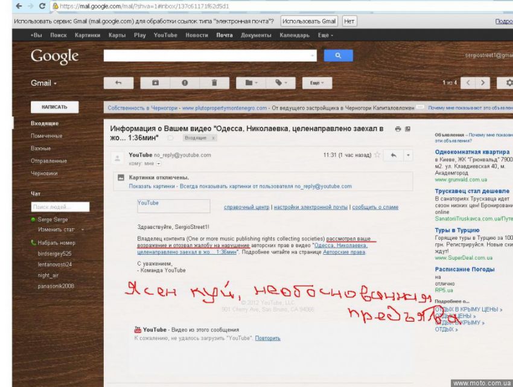The height and width of the screenshot is (387, 513).
Task: Click the blue search magnifier button
Action: pos(339,56)
